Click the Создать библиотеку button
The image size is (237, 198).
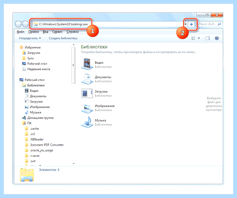63,38
